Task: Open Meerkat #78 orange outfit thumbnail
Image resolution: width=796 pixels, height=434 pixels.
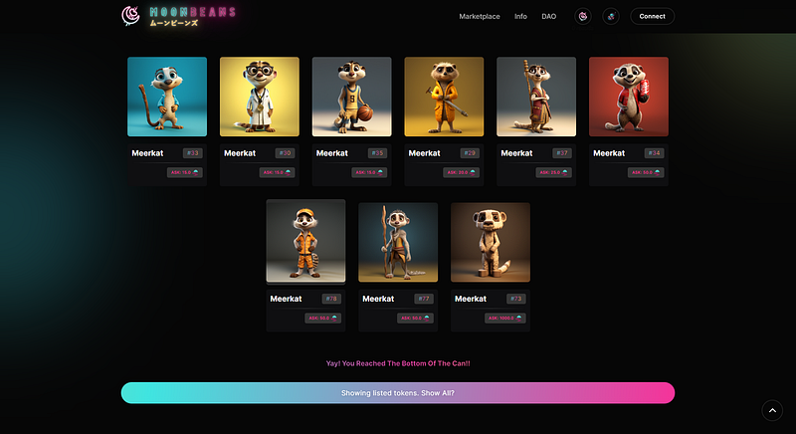Action: 306,241
